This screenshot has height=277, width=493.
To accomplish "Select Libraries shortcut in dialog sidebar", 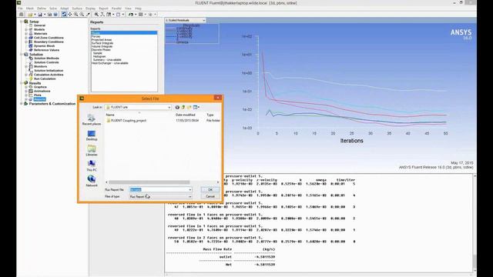I will (x=92, y=151).
